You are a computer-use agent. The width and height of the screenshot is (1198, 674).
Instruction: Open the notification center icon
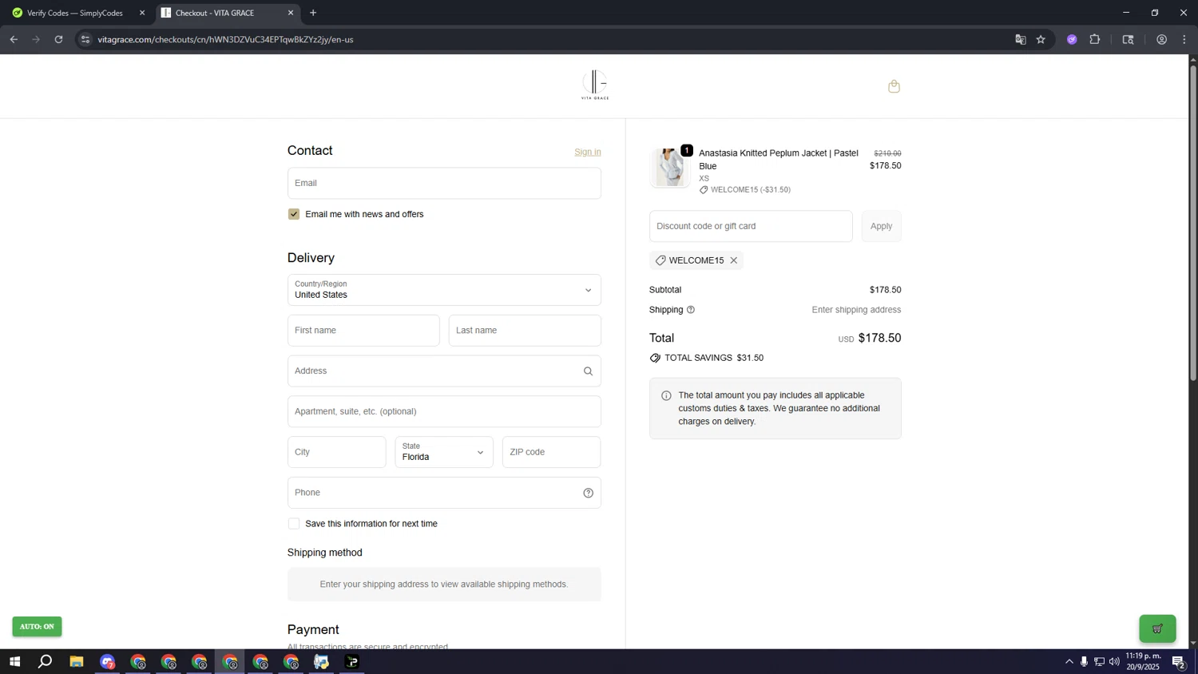(x=1178, y=661)
